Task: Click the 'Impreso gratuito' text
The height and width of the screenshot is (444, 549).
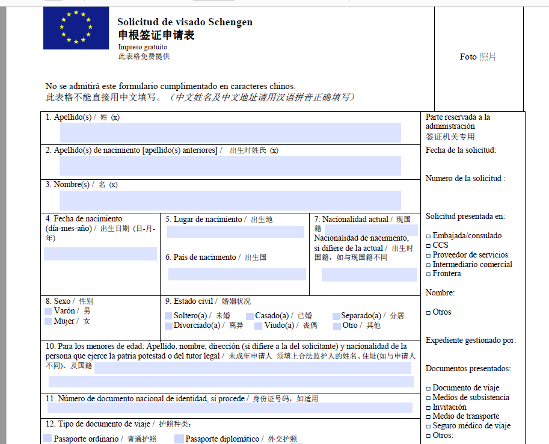Action: click(x=143, y=47)
